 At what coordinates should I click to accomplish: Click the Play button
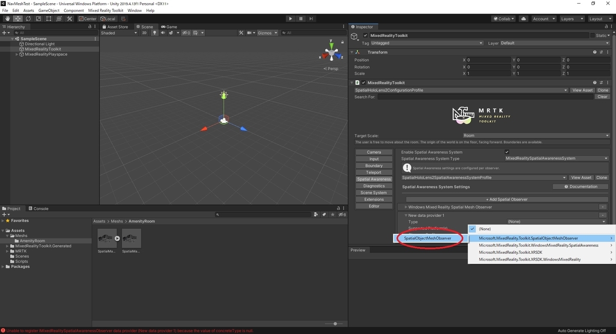(x=291, y=19)
